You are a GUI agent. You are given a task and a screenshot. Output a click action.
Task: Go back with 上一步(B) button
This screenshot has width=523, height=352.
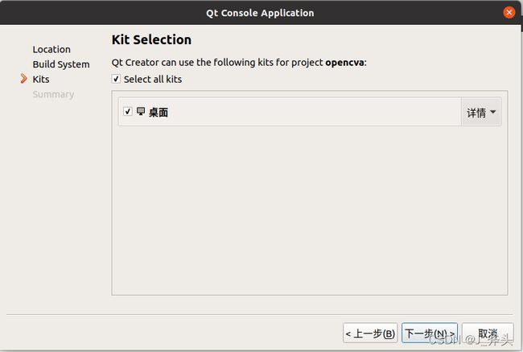(x=370, y=333)
